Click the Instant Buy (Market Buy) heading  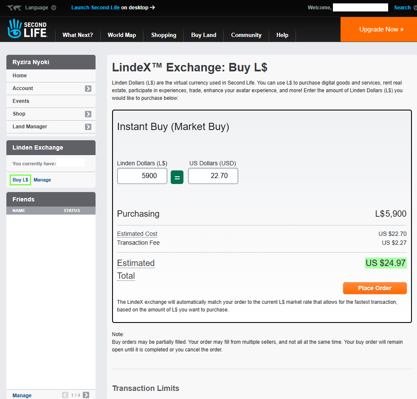(173, 127)
